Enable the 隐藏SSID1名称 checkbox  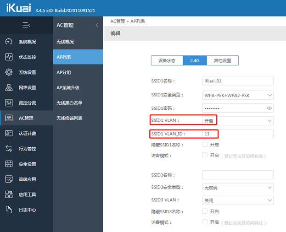click(205, 145)
